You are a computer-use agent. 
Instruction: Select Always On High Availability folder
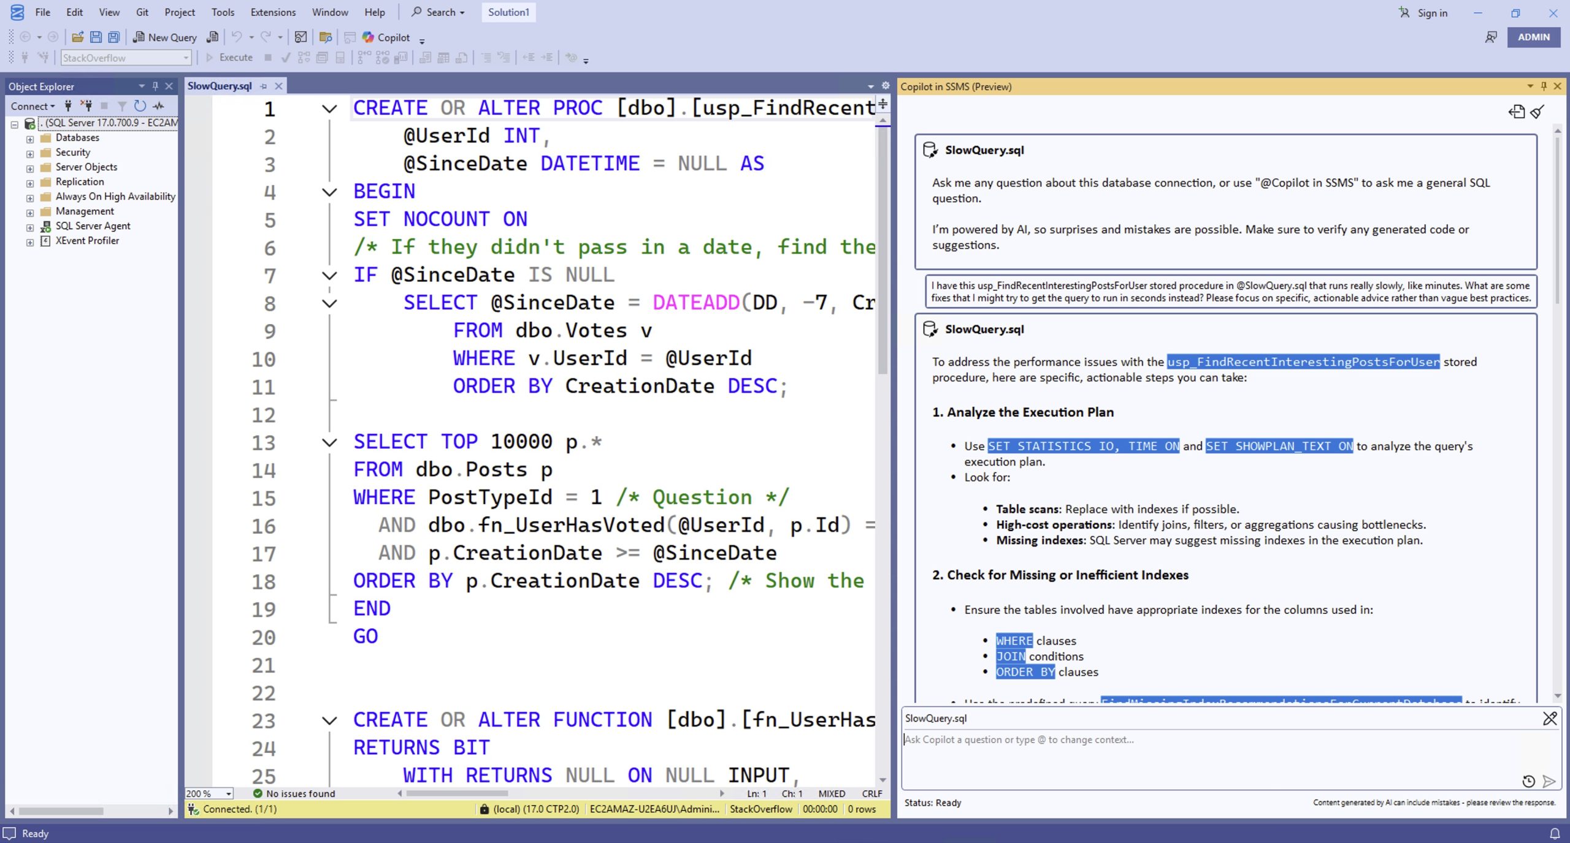pyautogui.click(x=115, y=197)
